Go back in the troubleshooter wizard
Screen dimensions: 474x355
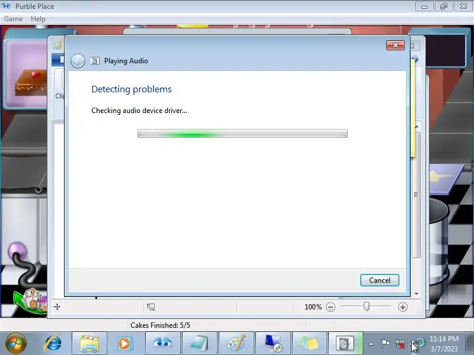coord(78,62)
